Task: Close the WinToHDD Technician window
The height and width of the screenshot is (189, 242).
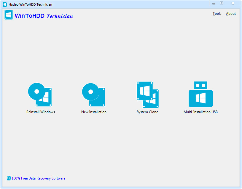Action: [233, 3]
